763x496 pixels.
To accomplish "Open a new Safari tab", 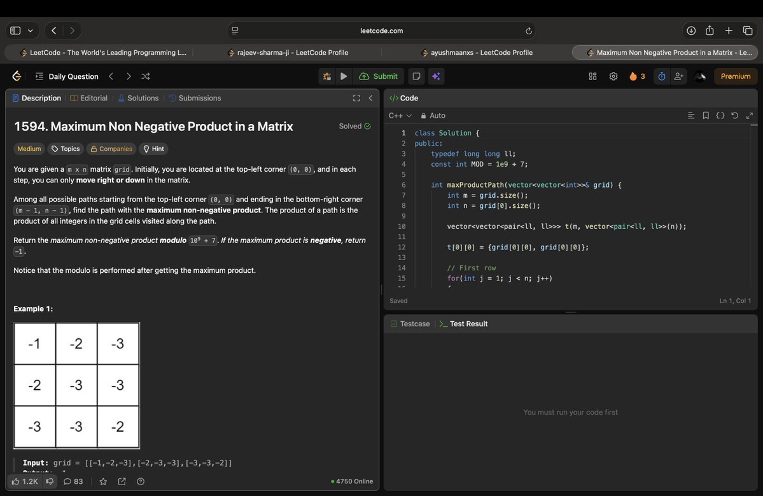I will [729, 31].
